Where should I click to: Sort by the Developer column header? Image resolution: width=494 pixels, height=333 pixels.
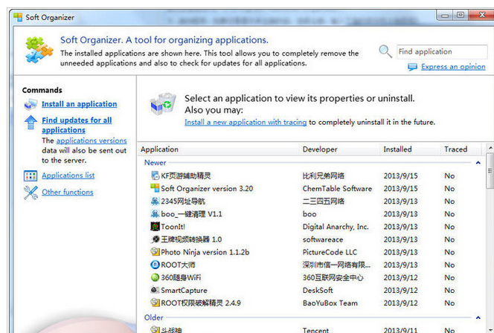(x=339, y=149)
